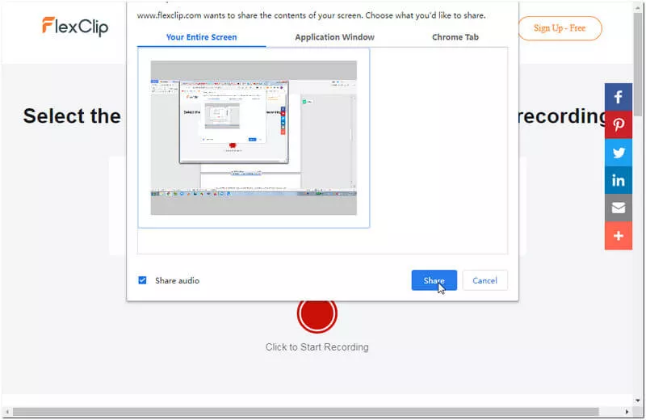
Task: Click the red record button
Action: (317, 313)
